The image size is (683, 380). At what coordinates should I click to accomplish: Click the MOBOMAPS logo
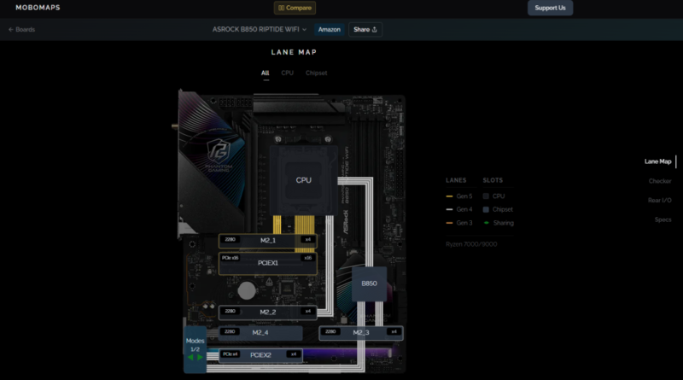click(38, 8)
